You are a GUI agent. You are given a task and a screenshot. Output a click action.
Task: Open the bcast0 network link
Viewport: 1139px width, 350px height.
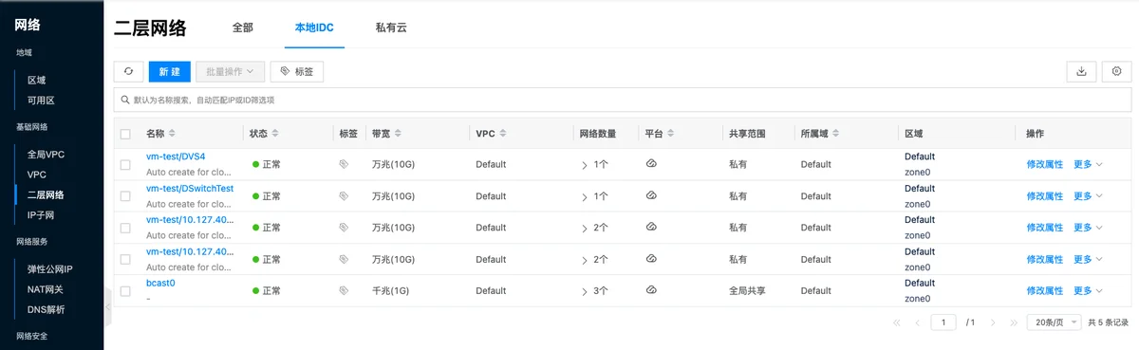[160, 283]
